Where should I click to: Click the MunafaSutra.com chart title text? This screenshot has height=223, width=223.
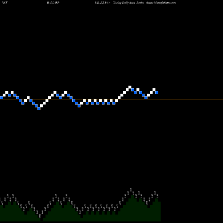pos(165,3)
